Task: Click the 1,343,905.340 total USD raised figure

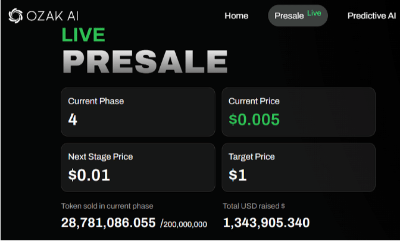Action: (266, 223)
